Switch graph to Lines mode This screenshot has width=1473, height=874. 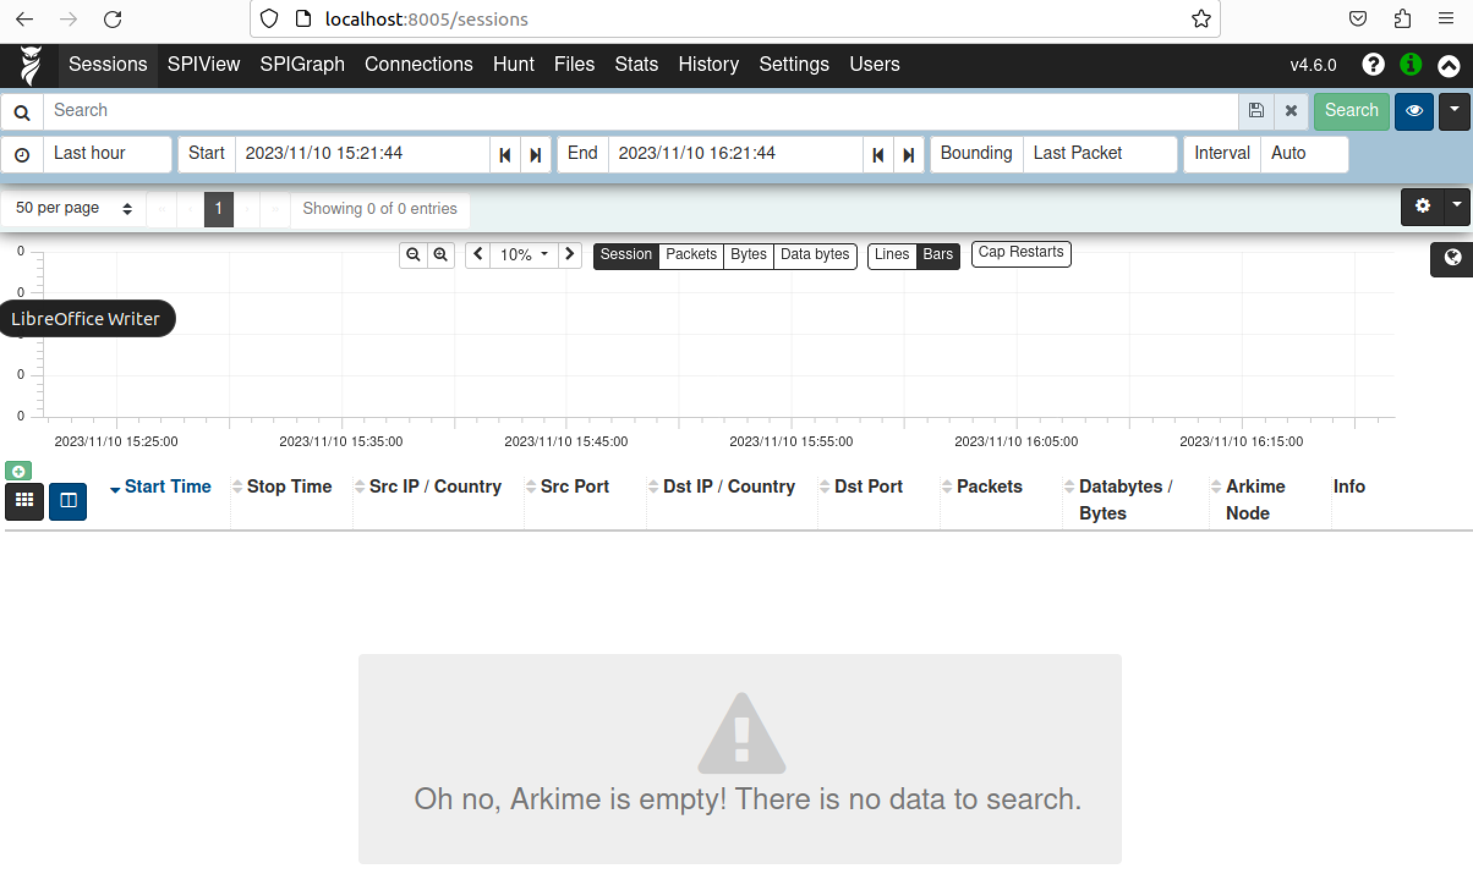(891, 254)
